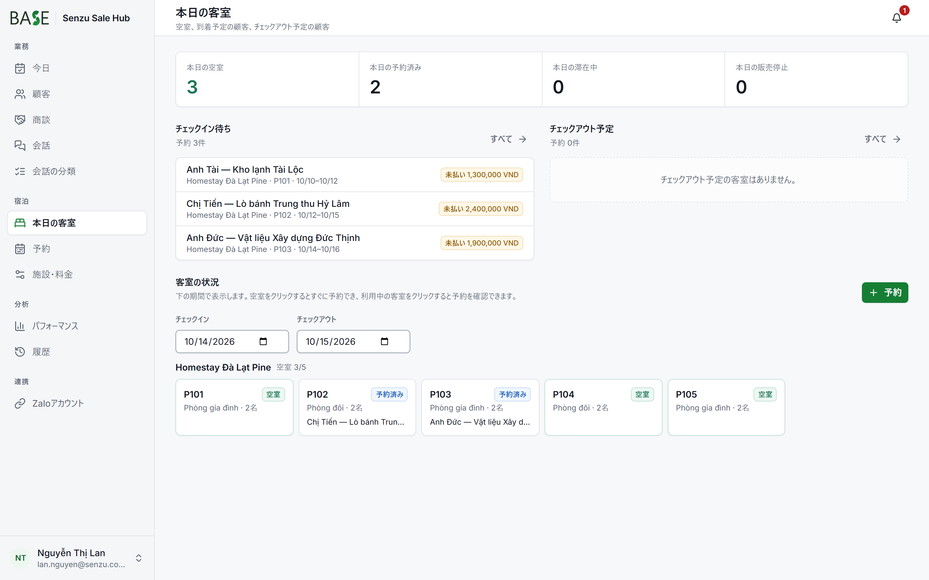The height and width of the screenshot is (580, 929).
Task: Select vacant room card P105
Action: click(726, 407)
